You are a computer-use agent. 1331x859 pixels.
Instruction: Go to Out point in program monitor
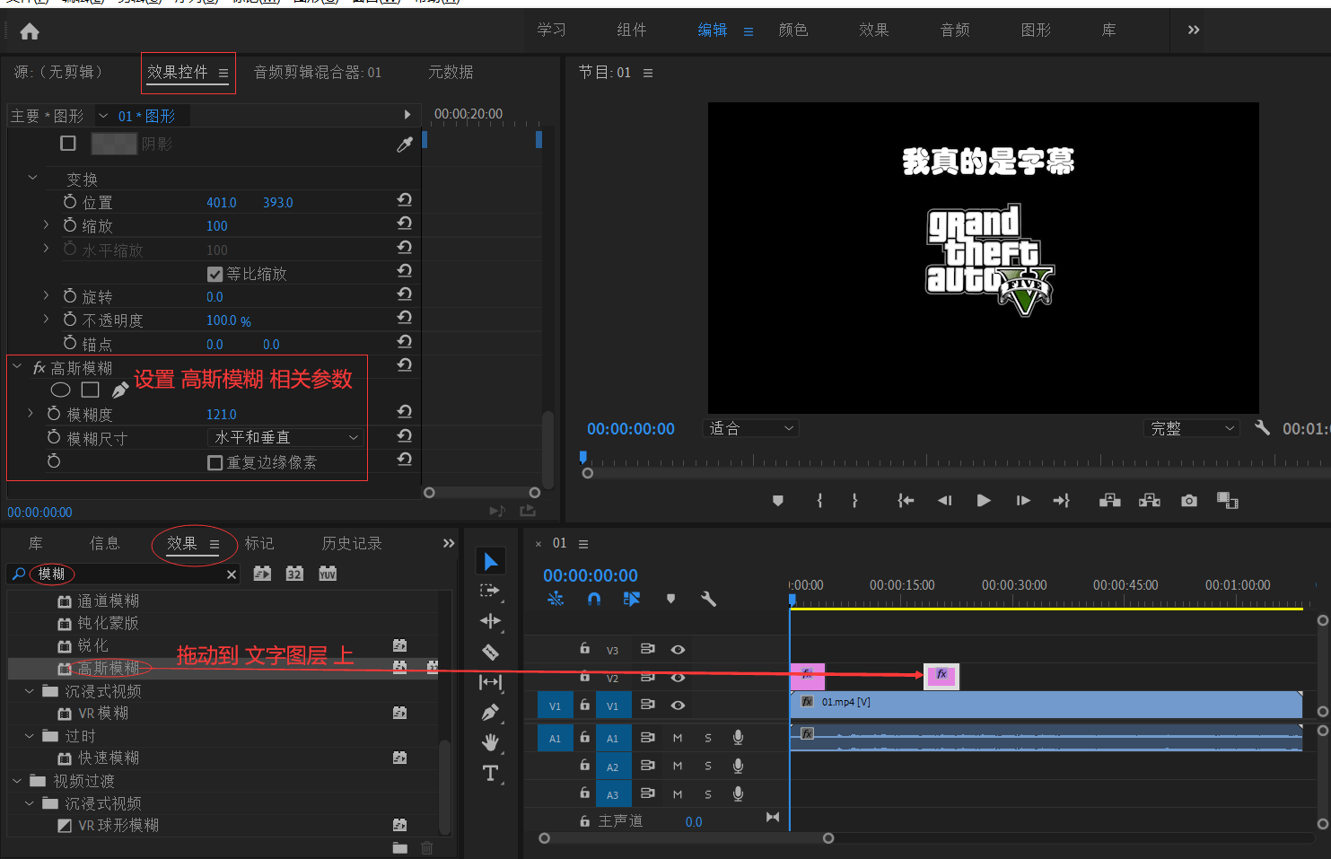(x=1062, y=501)
